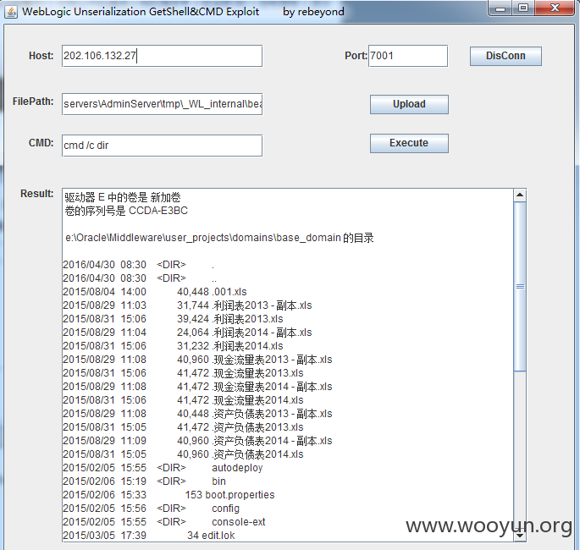Viewport: 580px width, 550px height.
Task: Select the 资产负债表2013.xls row
Action: click(x=183, y=427)
